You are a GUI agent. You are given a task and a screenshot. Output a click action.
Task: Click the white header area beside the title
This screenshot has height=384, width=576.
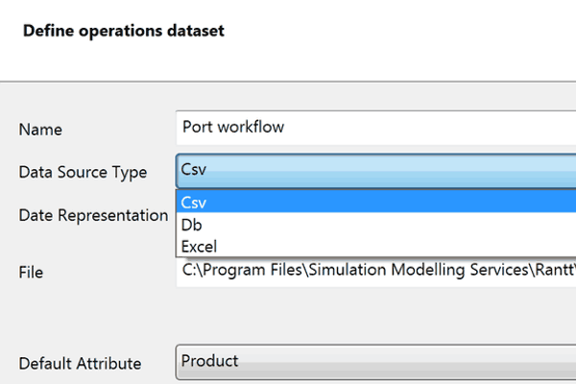pyautogui.click(x=403, y=38)
